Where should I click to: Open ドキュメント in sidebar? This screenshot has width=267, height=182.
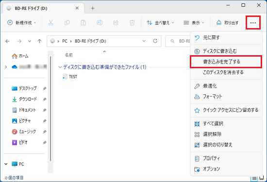[24, 110]
